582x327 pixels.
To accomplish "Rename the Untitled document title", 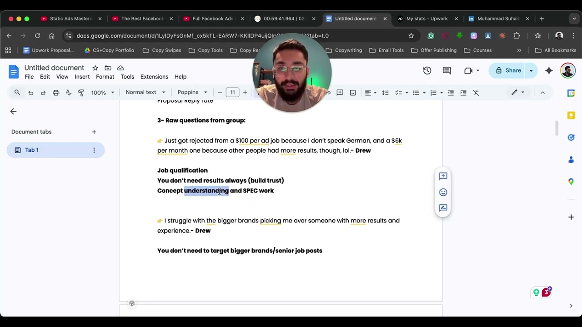I will click(x=54, y=68).
